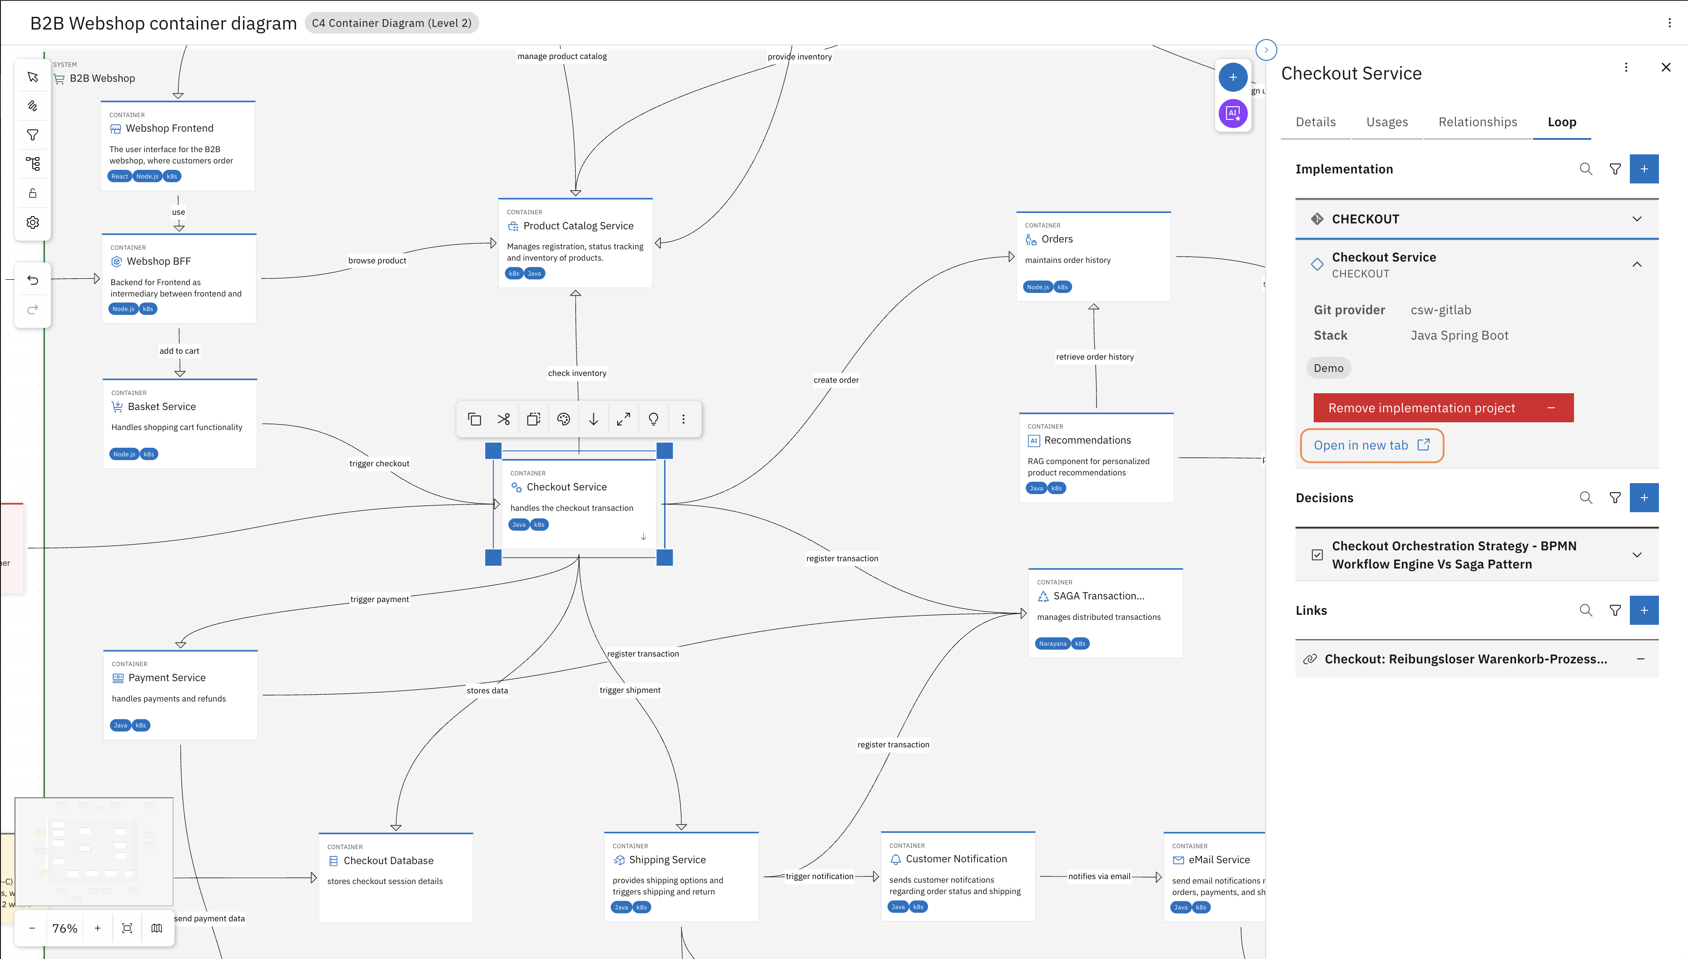Image resolution: width=1688 pixels, height=959 pixels.
Task: Open the color palette on the node toolbar
Action: 563,419
